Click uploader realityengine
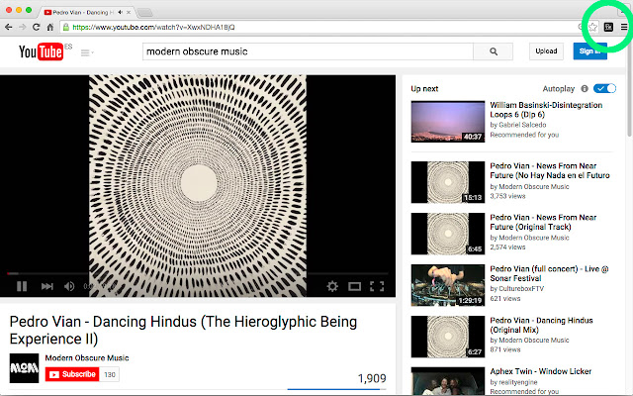633x396 pixels. pos(518,382)
